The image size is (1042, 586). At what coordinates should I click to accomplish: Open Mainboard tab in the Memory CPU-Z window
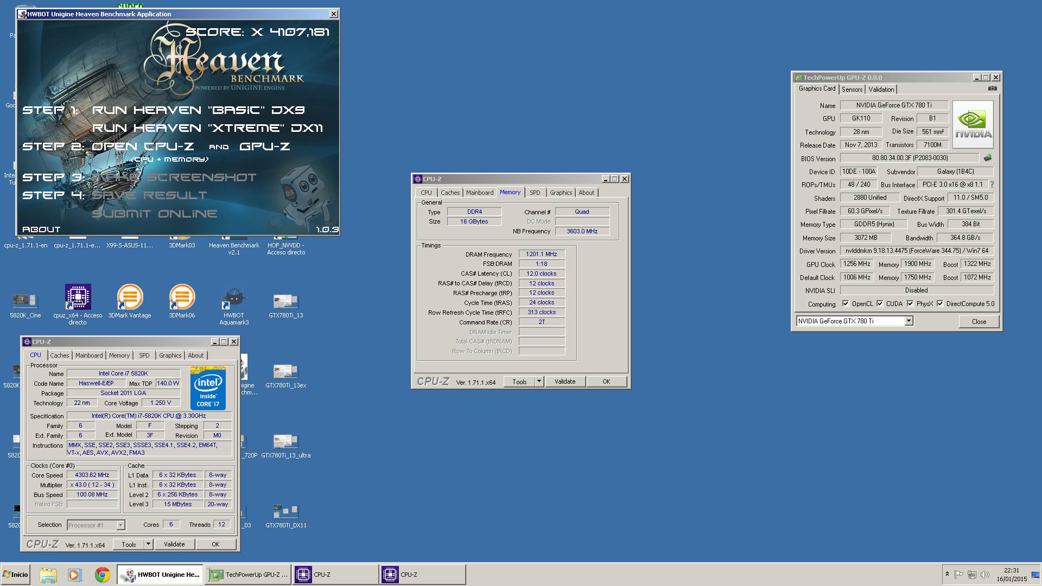click(480, 193)
